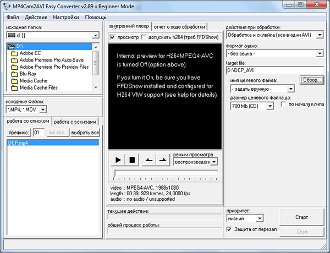330x253 pixels.
Task: Click the prefix number field 01
Action: click(x=38, y=133)
